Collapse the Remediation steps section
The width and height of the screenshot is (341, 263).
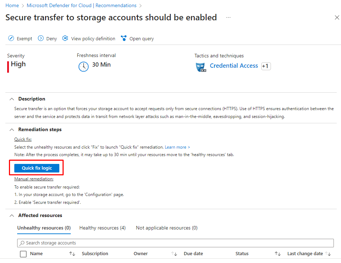tap(12, 130)
